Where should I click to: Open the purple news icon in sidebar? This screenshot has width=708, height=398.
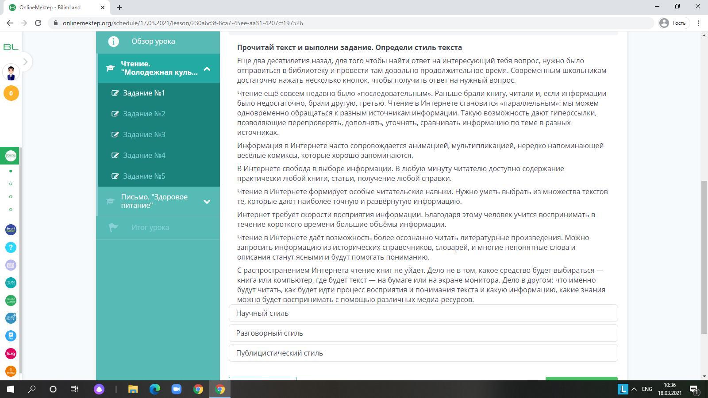coord(11,265)
